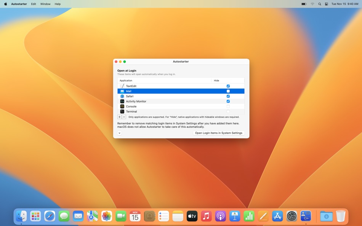Open Apple TV from the Dock
The height and width of the screenshot is (226, 362).
point(192,216)
